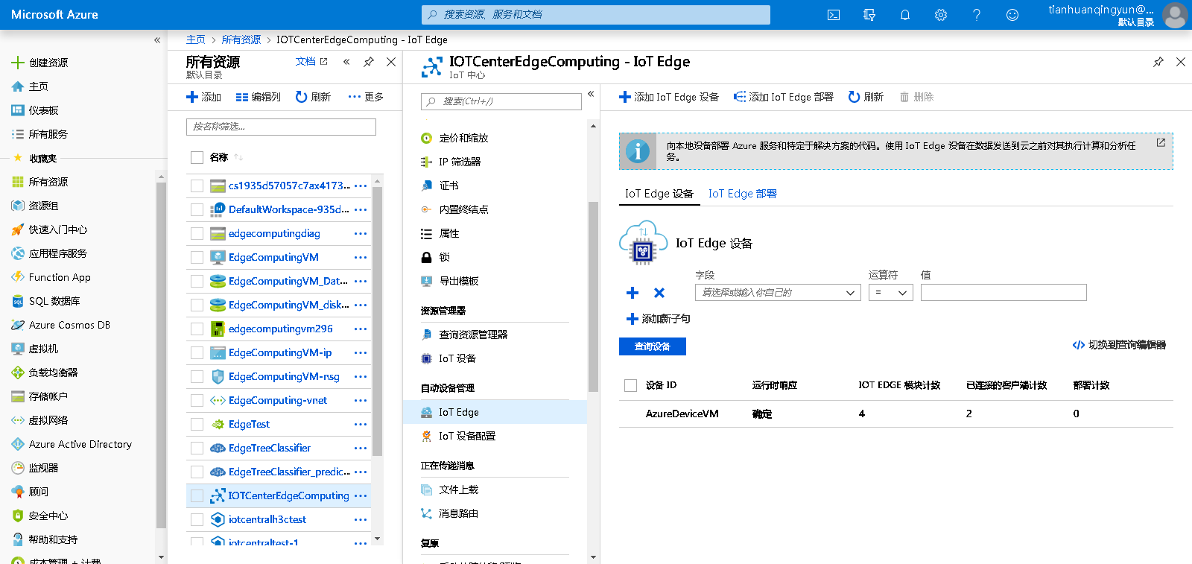Open Dashboard in the sidebar
Viewport: 1192px width, 564px height.
click(44, 110)
